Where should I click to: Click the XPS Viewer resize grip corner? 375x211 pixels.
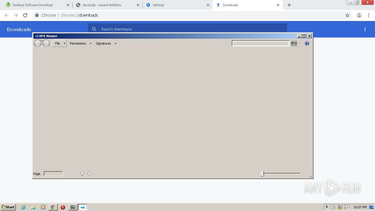pyautogui.click(x=311, y=176)
